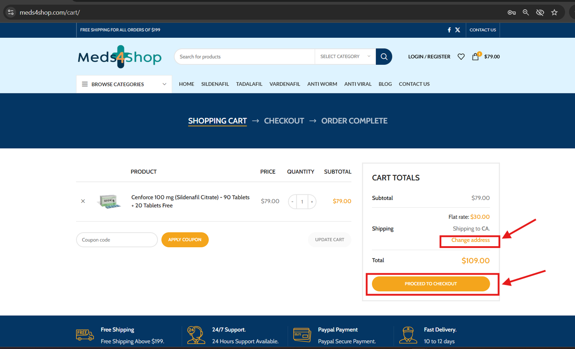Click the Update Cart button
575x349 pixels.
tap(330, 240)
